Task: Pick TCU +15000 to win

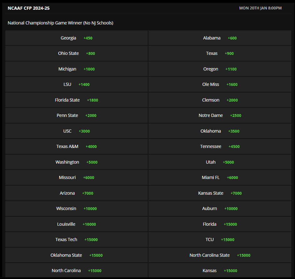Action: [220, 240]
